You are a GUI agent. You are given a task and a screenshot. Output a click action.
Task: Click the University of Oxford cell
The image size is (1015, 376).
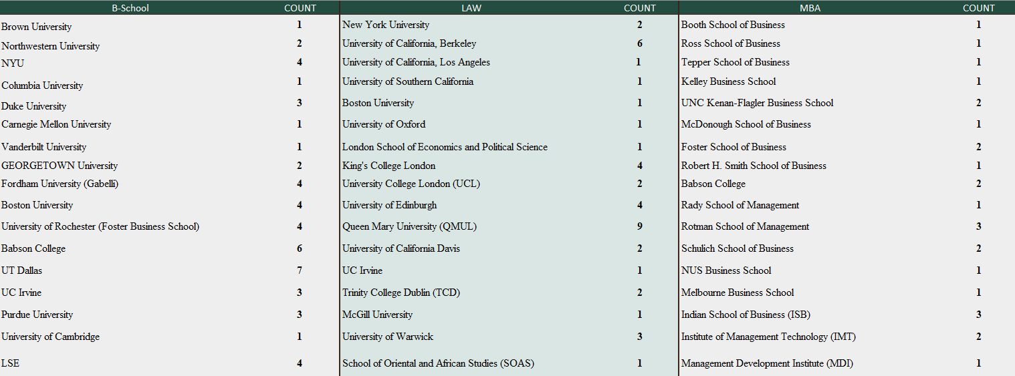pos(384,124)
